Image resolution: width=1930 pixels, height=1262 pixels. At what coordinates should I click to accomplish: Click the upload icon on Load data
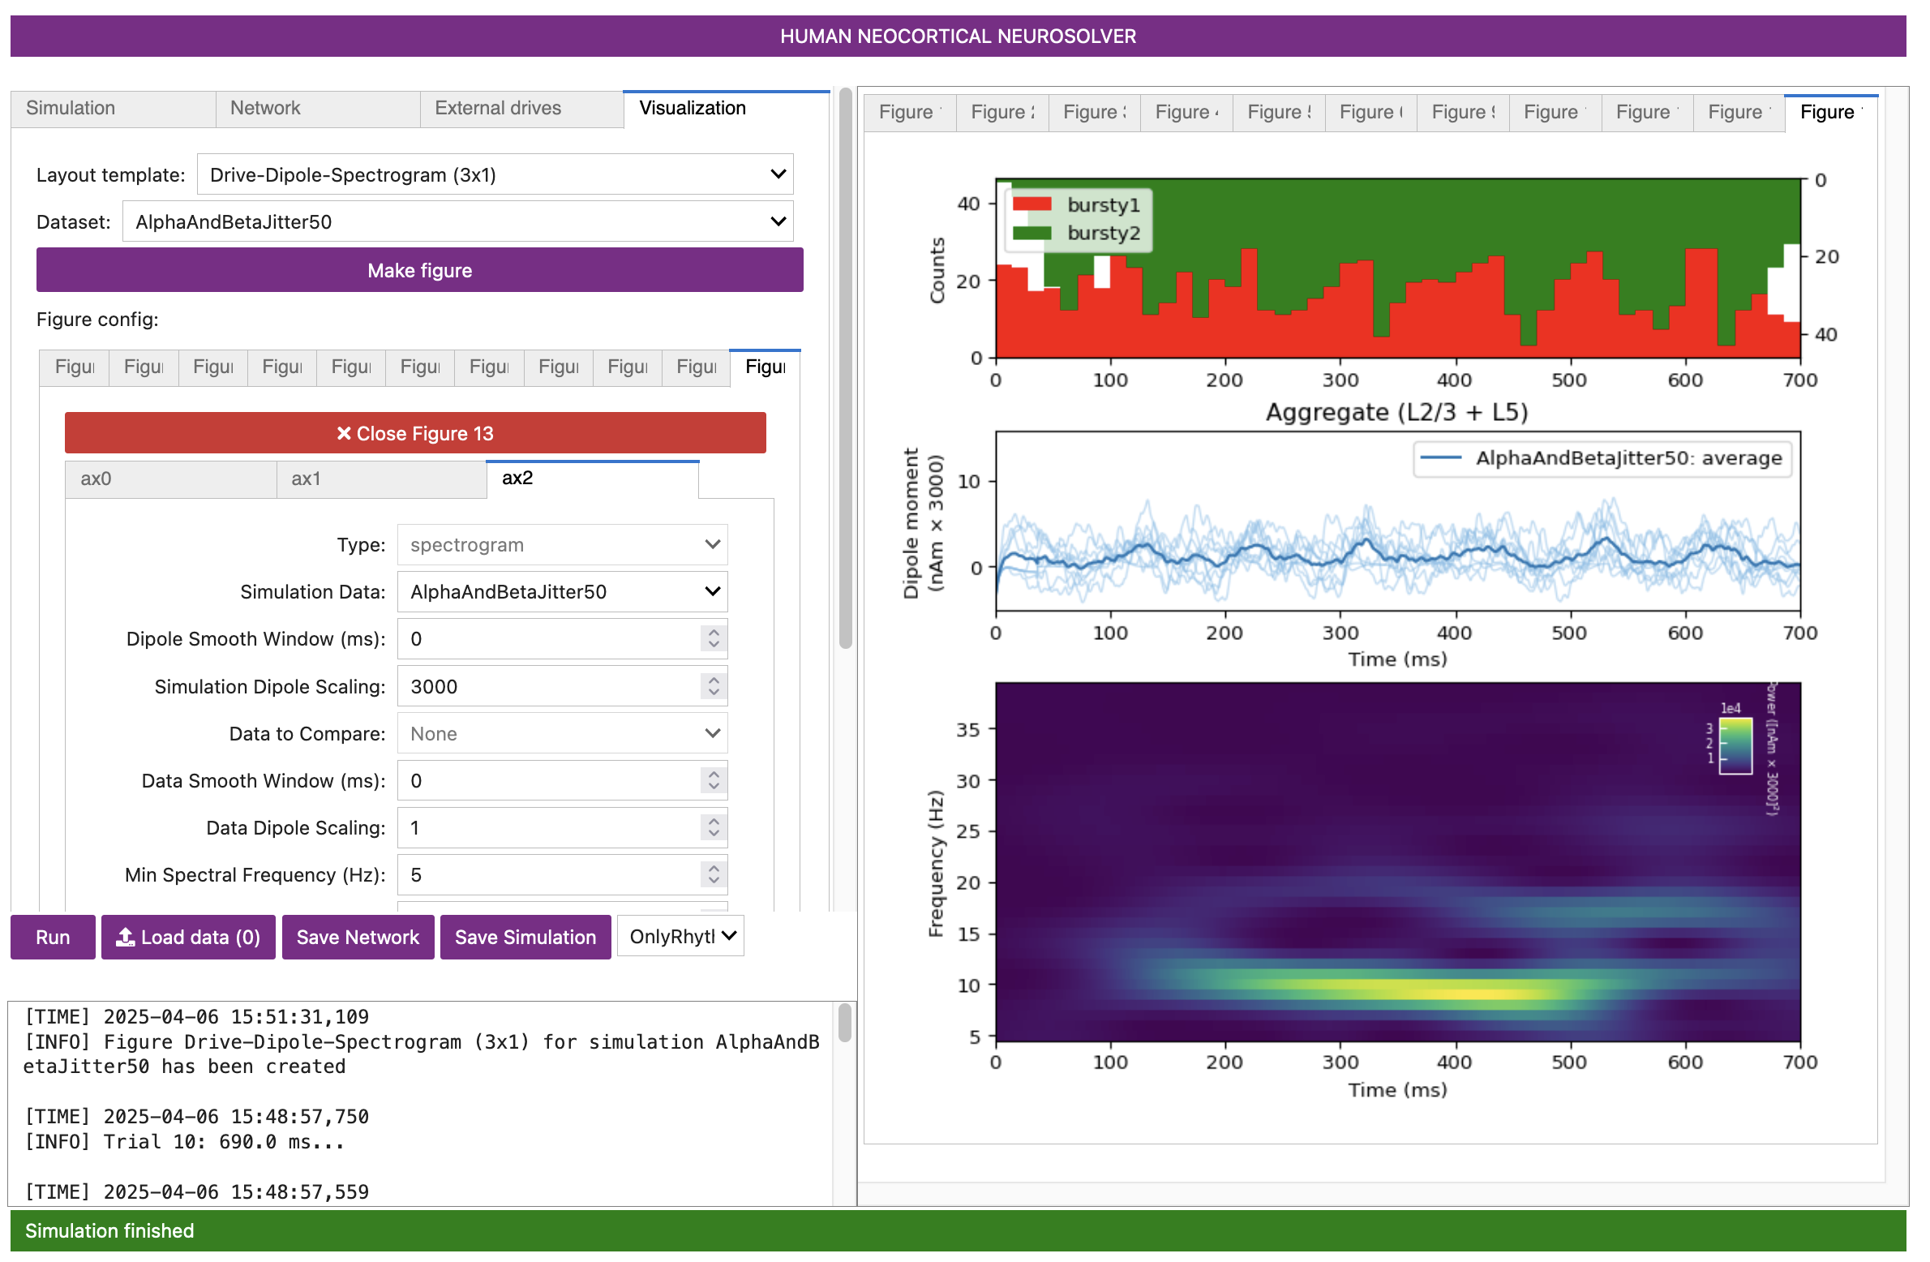tap(125, 938)
